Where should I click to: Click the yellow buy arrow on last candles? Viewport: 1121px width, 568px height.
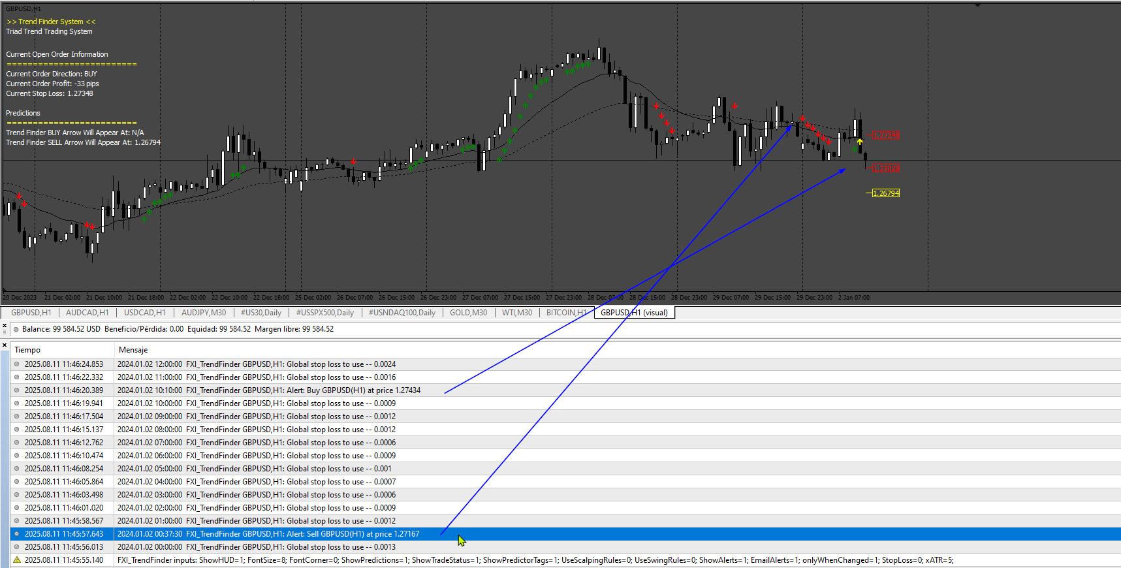860,141
